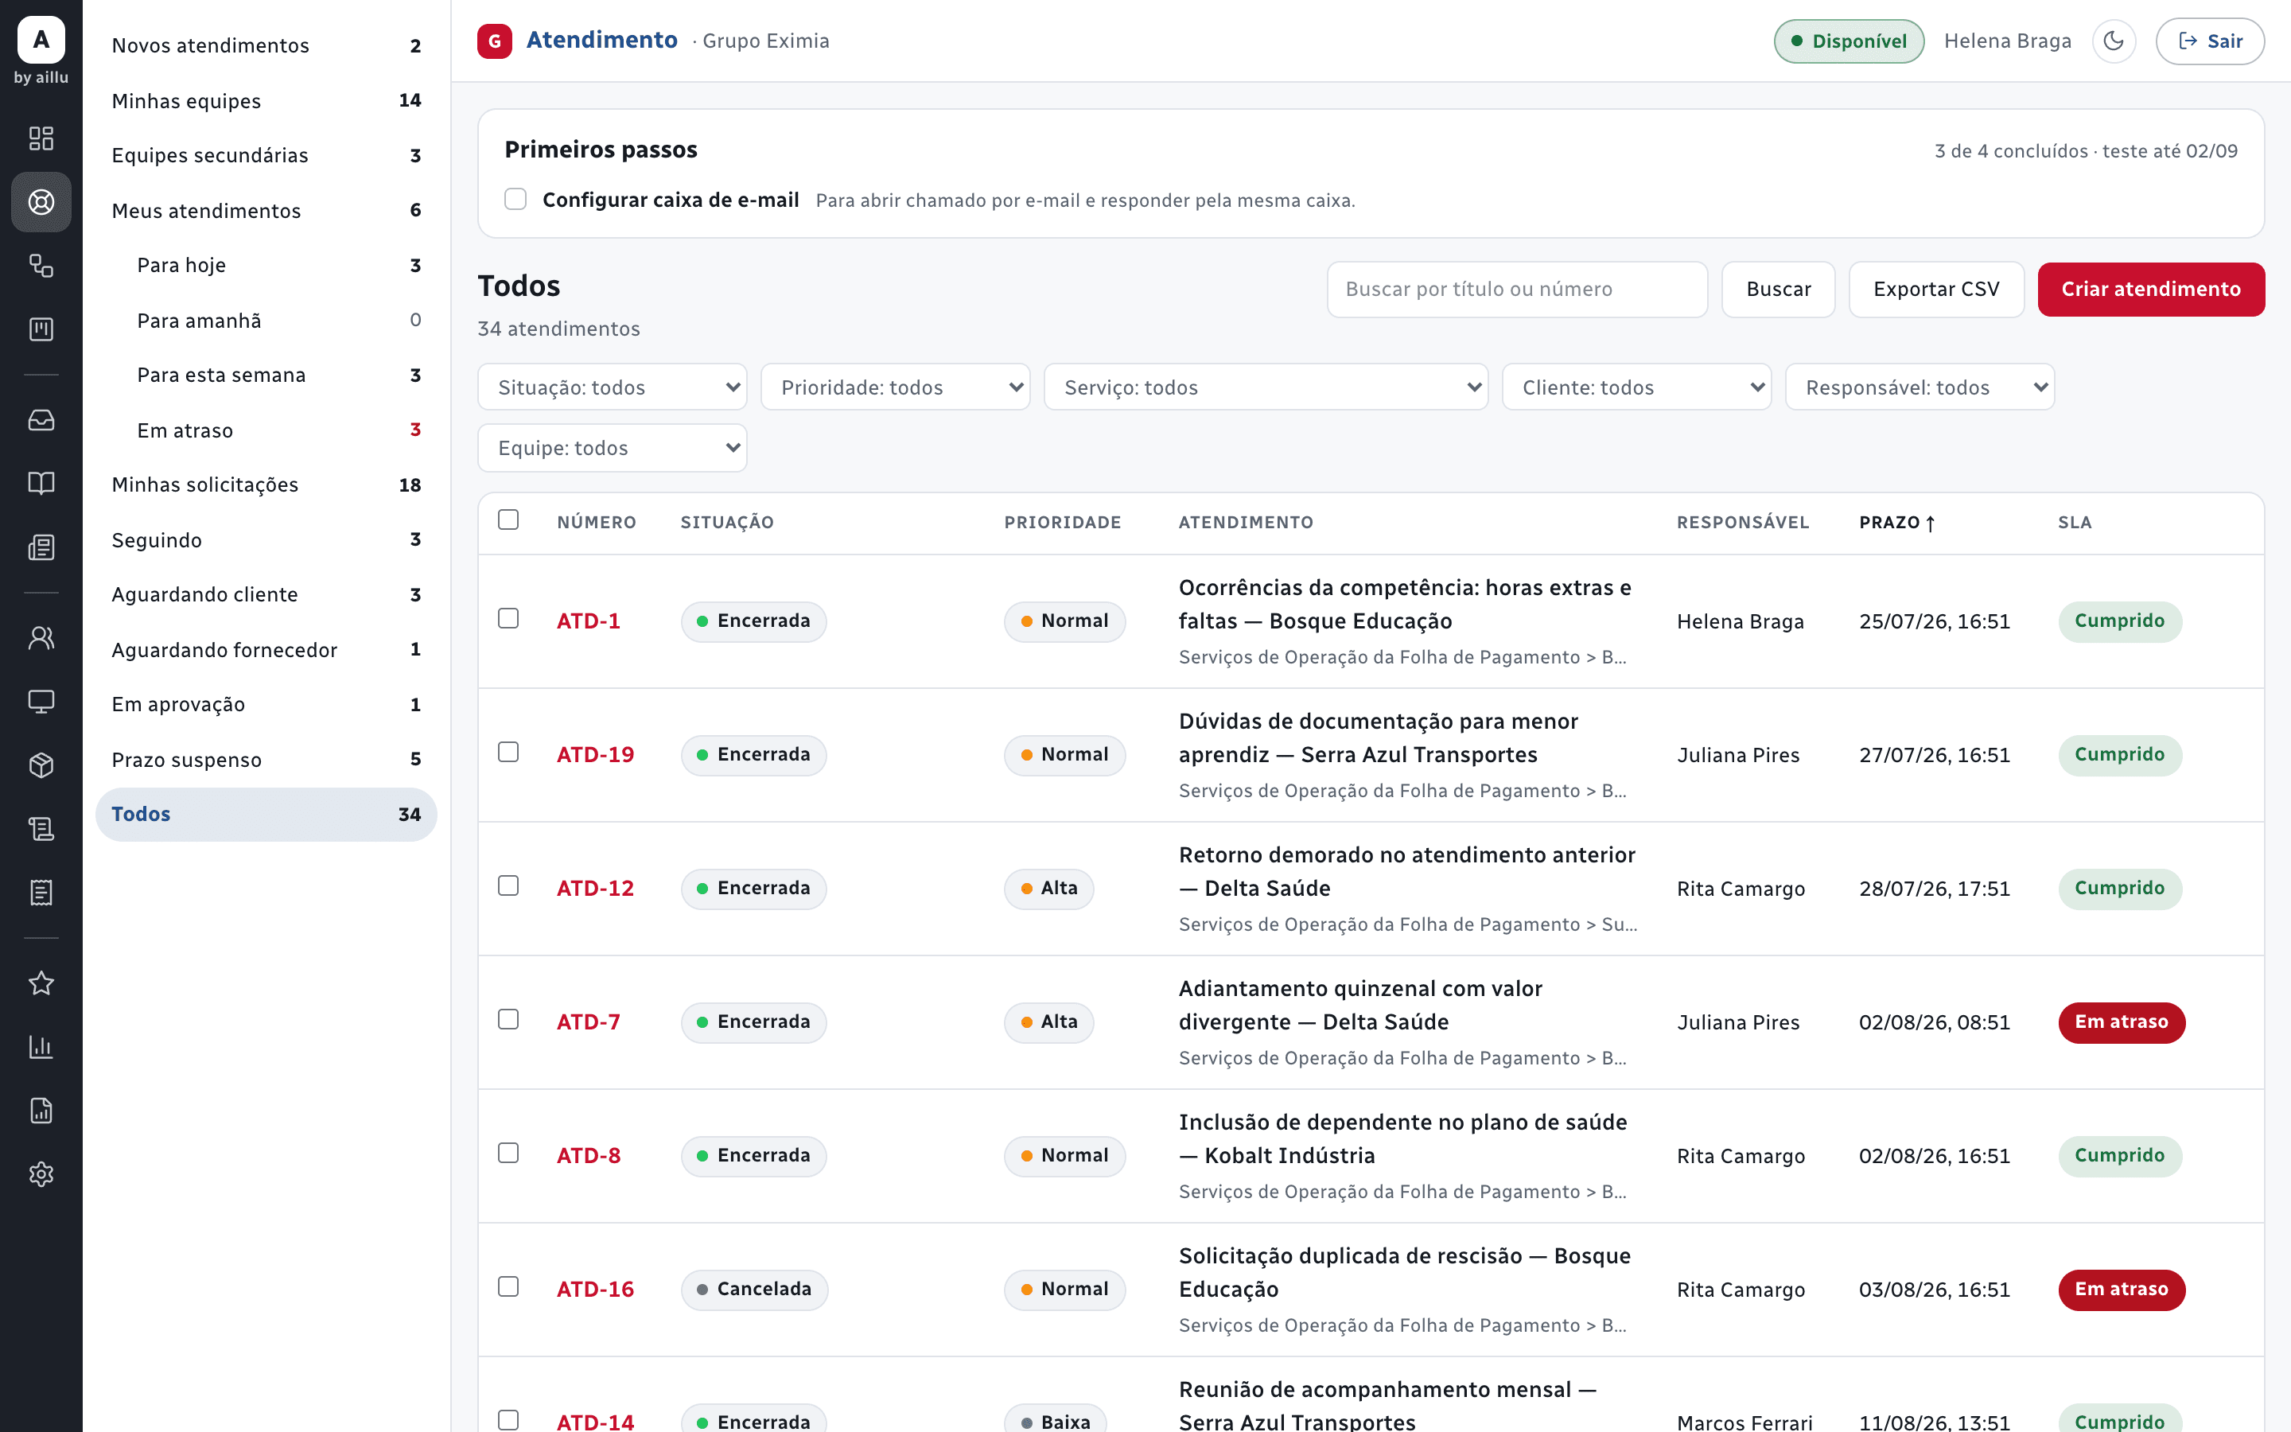
Task: Click the Buscar button
Action: click(1778, 289)
